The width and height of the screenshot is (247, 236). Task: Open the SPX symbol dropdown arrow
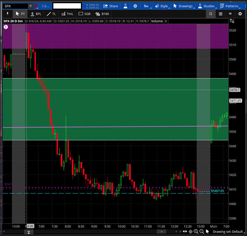[30, 6]
